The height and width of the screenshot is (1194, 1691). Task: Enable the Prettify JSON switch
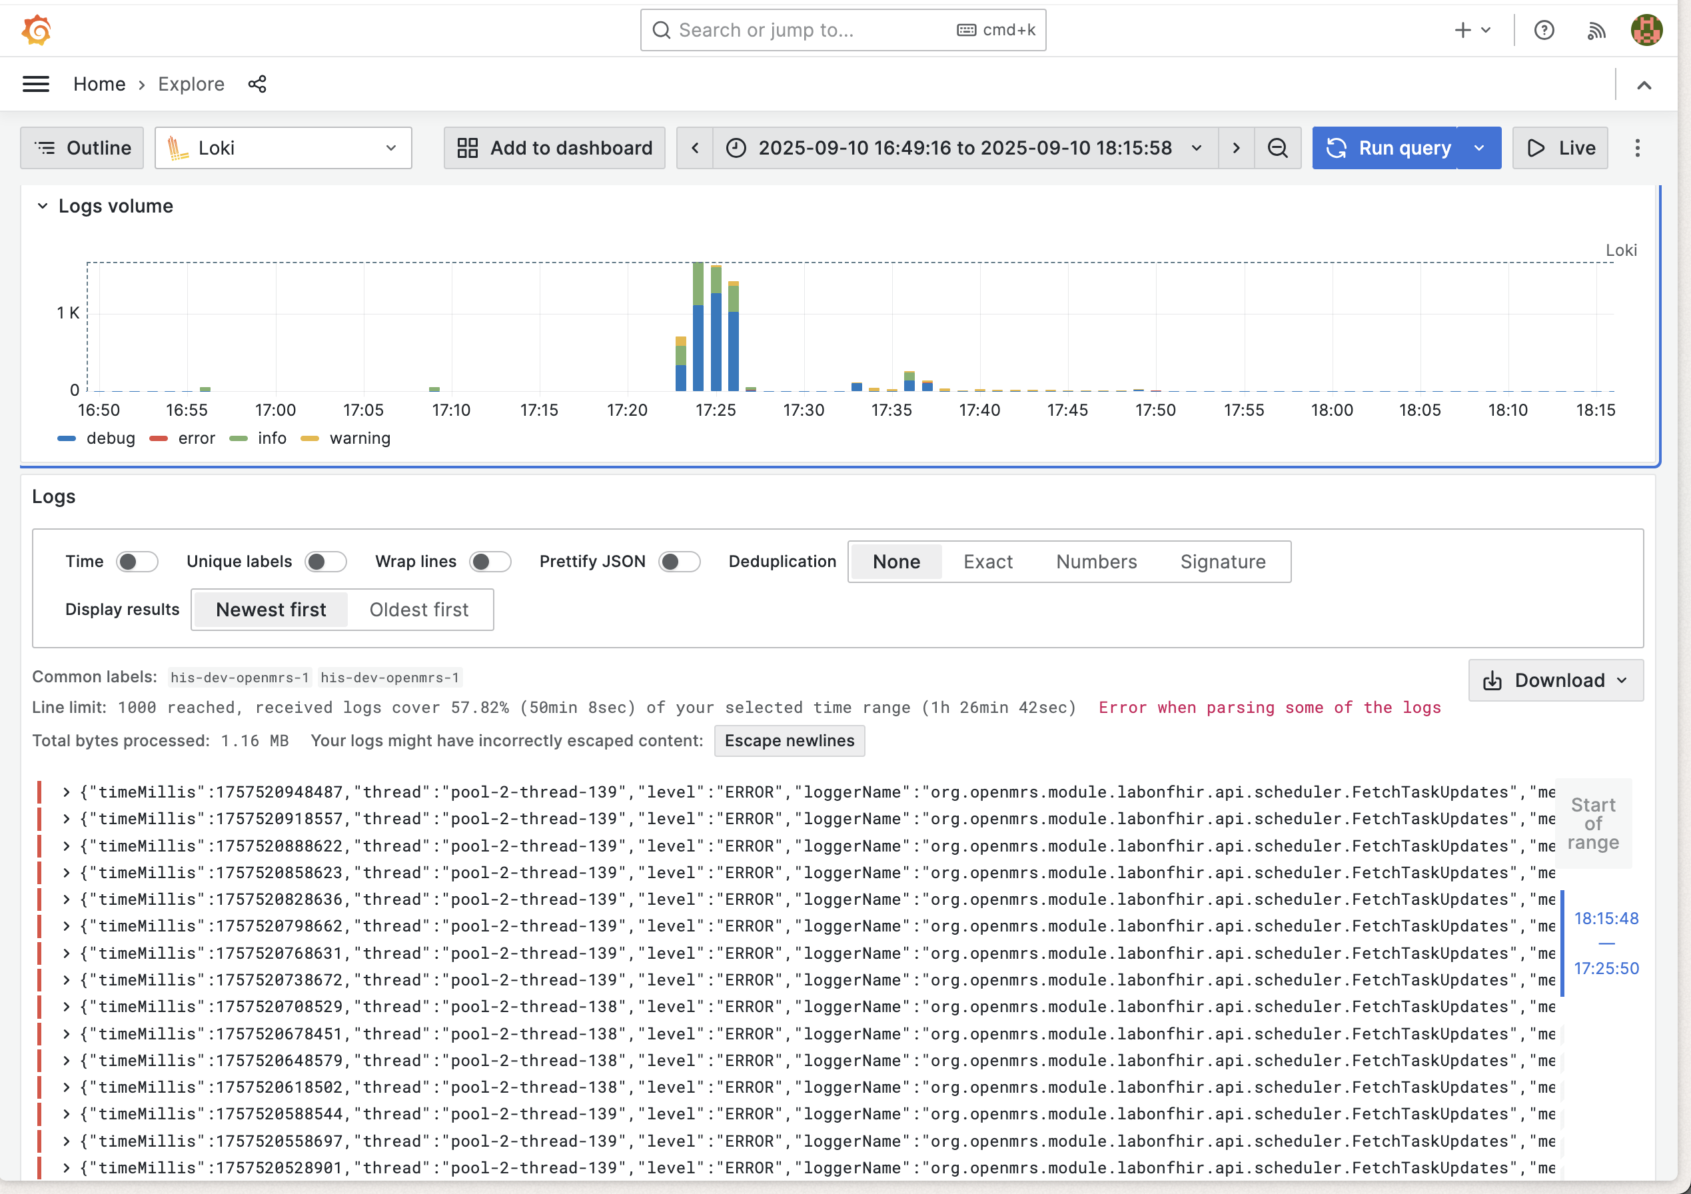[679, 561]
